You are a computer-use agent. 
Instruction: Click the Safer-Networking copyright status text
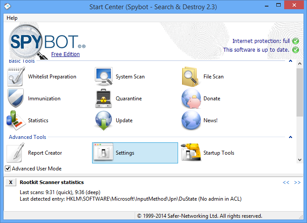tap(200, 216)
